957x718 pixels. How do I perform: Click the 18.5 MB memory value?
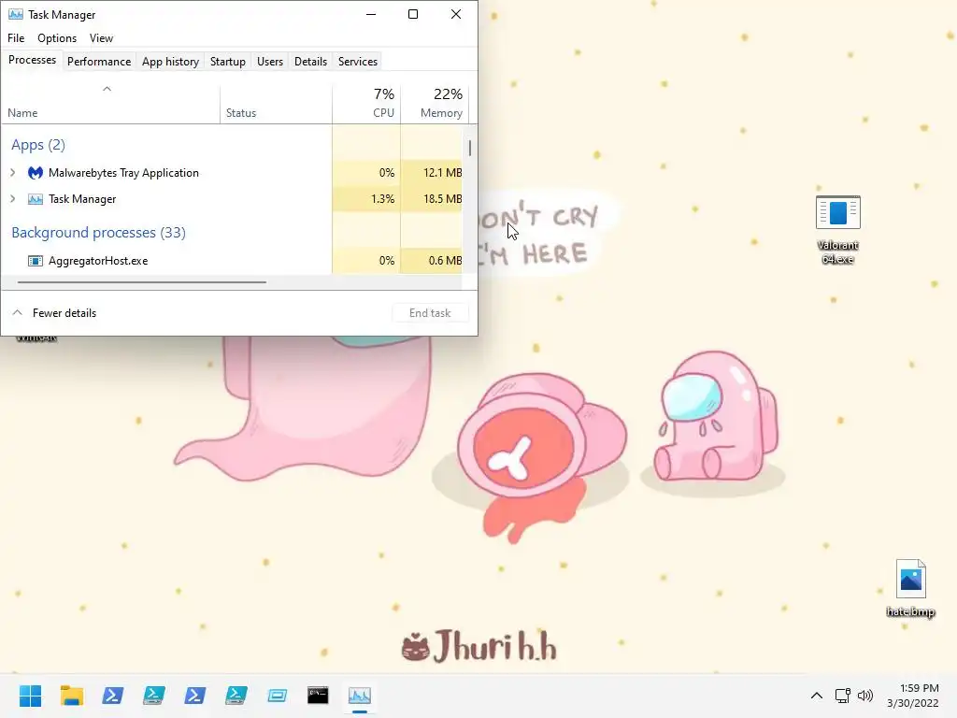point(442,199)
